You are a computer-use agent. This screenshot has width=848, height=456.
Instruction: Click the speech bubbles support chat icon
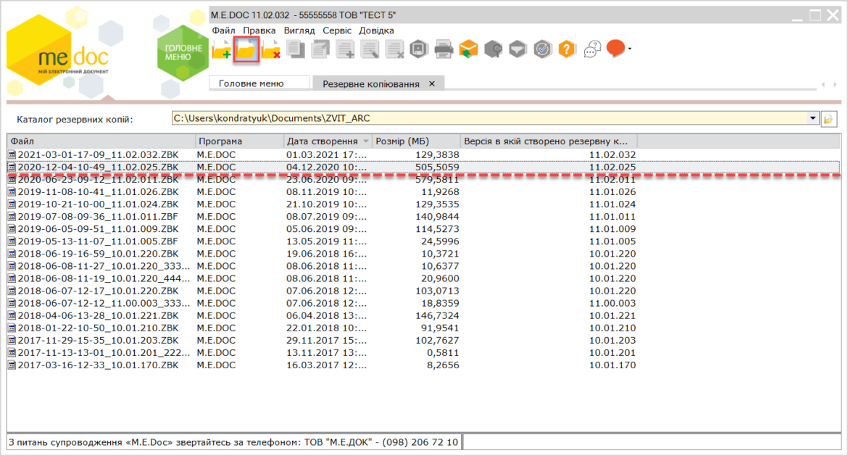pos(592,50)
